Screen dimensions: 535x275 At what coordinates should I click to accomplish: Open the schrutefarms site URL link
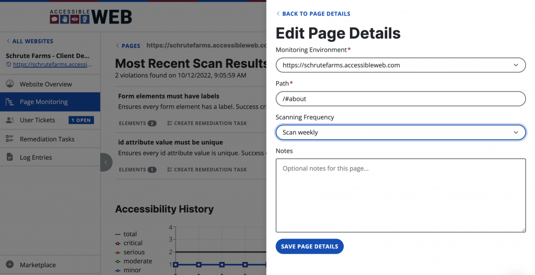(x=52, y=64)
